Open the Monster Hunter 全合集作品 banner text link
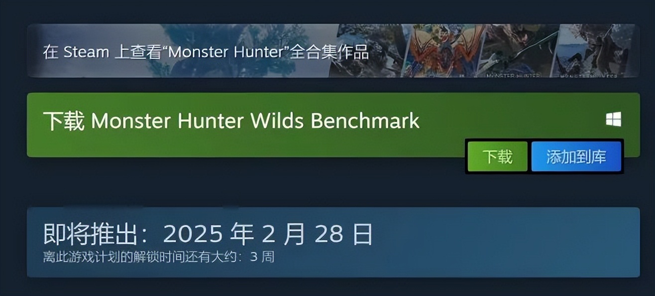This screenshot has height=296, width=655. tap(206, 52)
